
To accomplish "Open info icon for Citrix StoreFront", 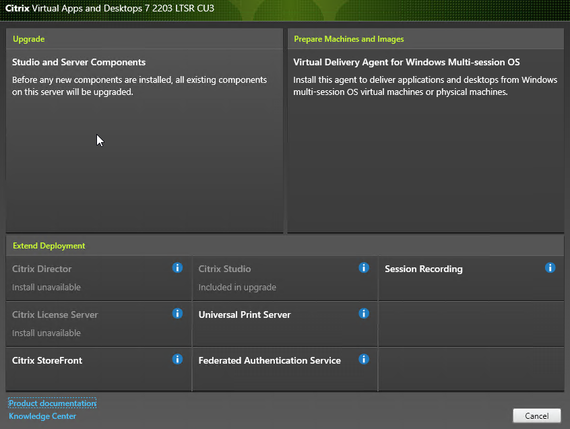I will coord(177,359).
